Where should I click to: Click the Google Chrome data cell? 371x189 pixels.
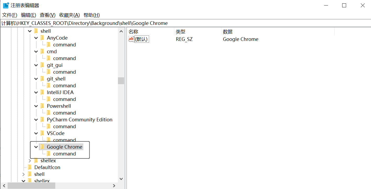pos(241,39)
